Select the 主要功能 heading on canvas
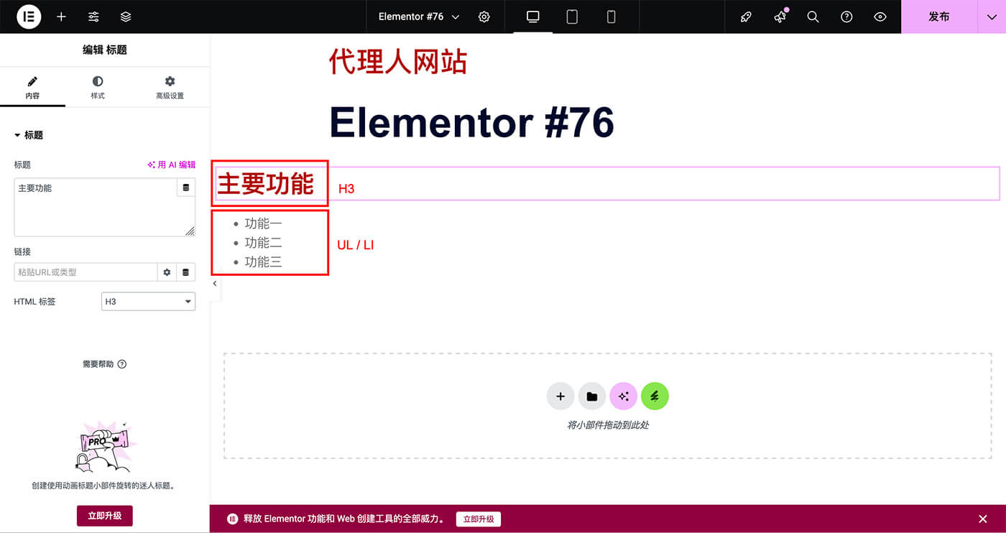 pos(266,184)
